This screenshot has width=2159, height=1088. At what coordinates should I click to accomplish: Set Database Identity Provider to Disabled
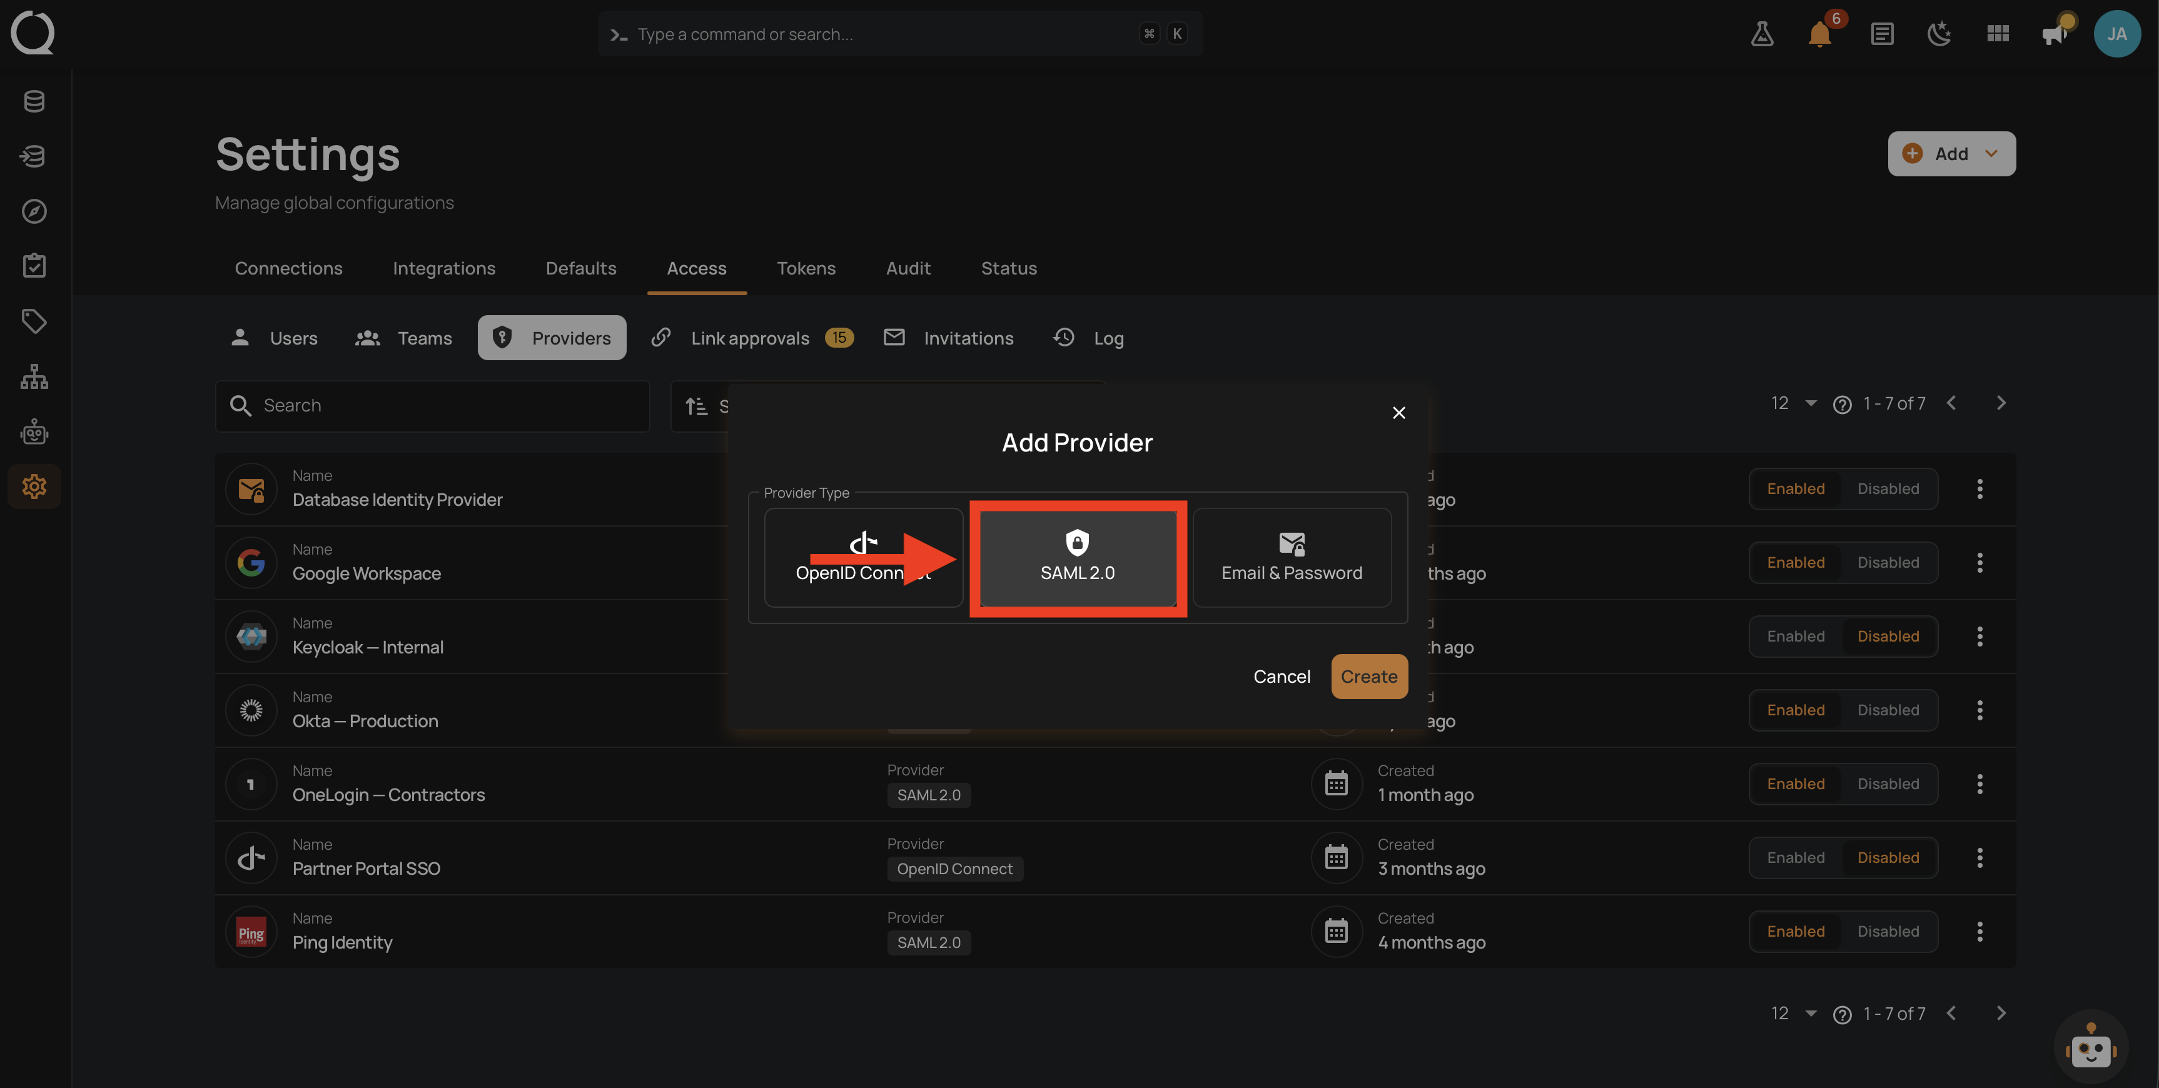coord(1888,489)
